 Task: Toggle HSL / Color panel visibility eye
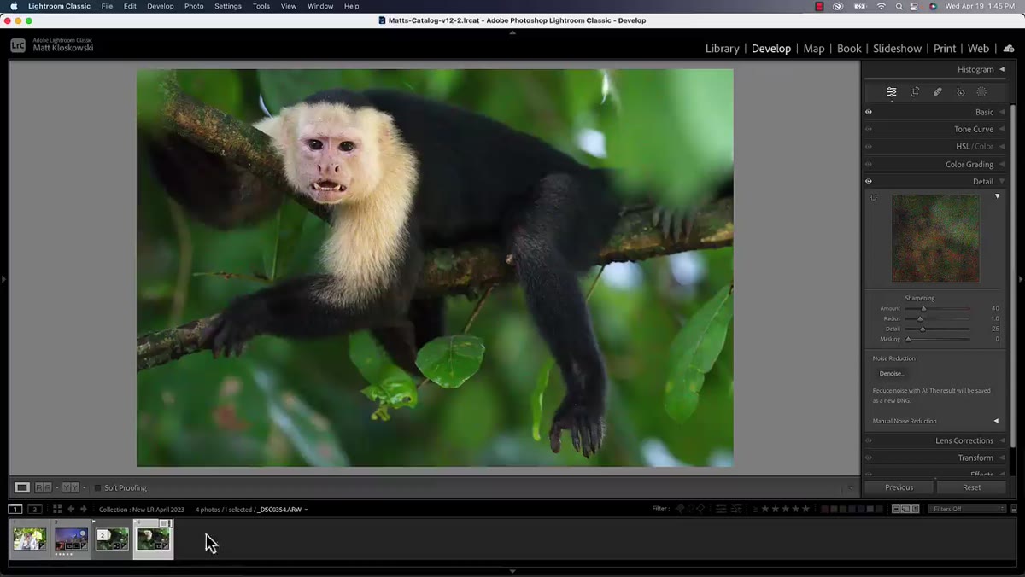pyautogui.click(x=869, y=146)
